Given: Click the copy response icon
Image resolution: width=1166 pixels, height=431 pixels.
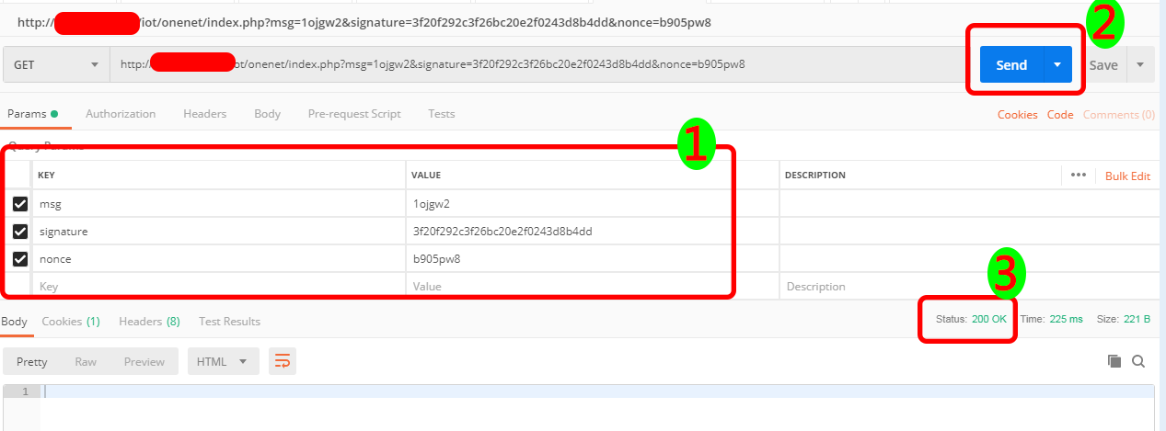Looking at the screenshot, I should coord(1114,361).
